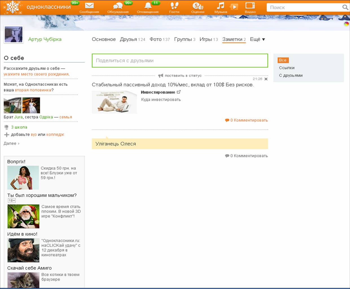
Task: Click the Santa with gun ad image
Action: tap(23, 216)
